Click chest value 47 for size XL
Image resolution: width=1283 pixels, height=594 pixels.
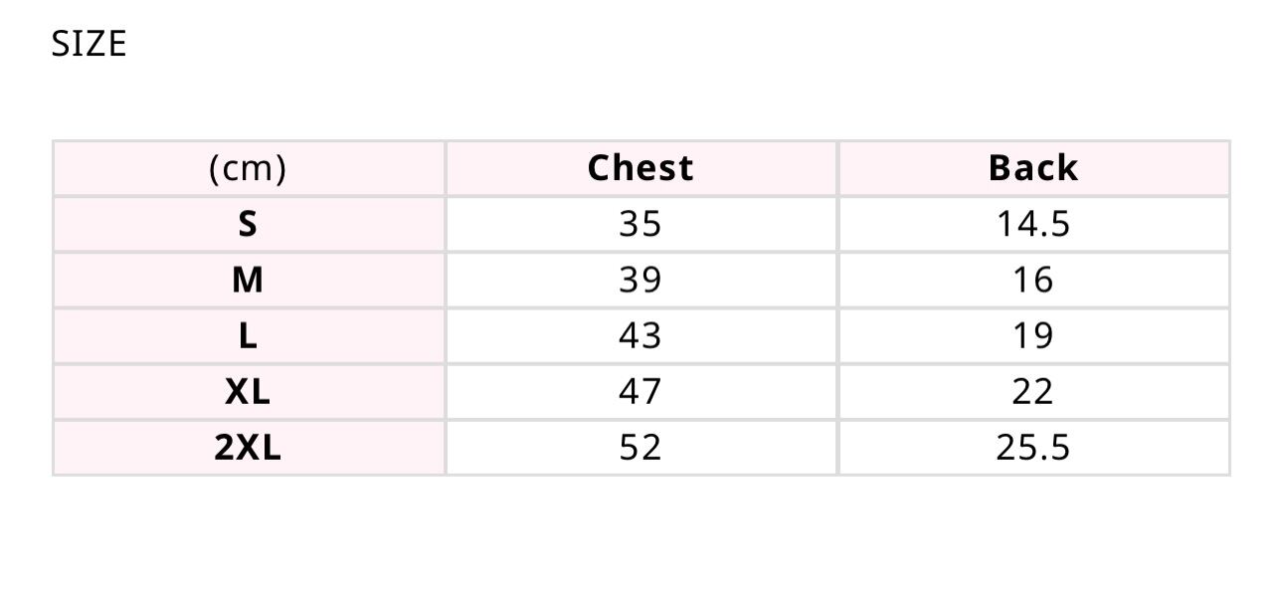[x=640, y=391]
